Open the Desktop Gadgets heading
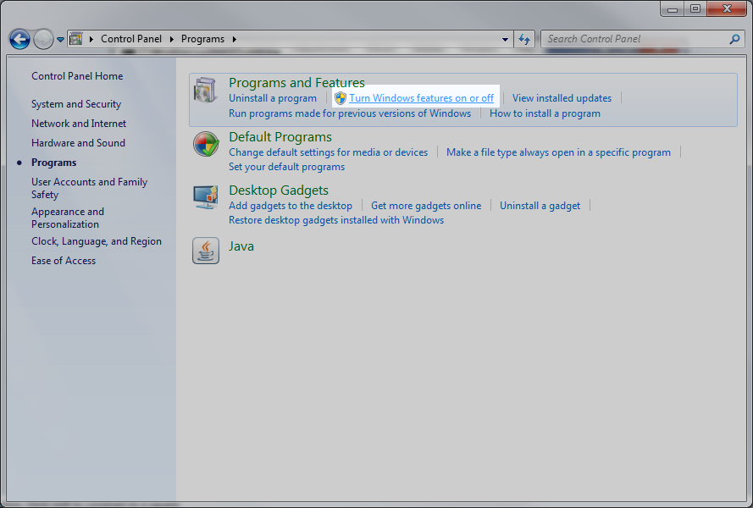 279,190
